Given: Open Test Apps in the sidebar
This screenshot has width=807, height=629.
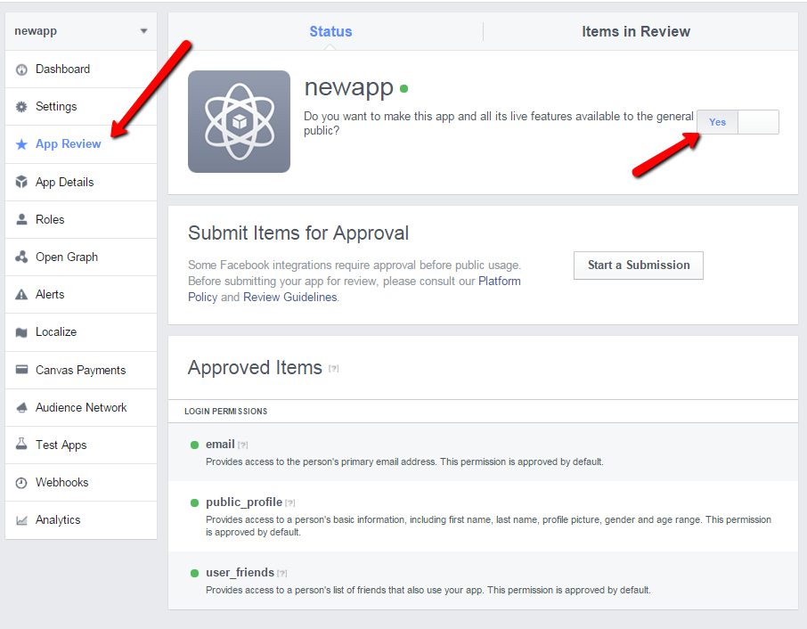Looking at the screenshot, I should [81, 445].
